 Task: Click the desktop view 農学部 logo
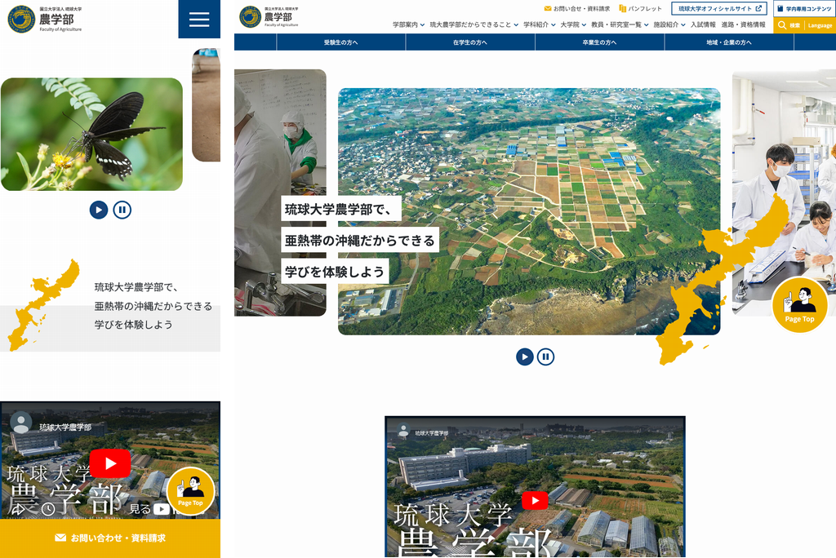tap(269, 16)
